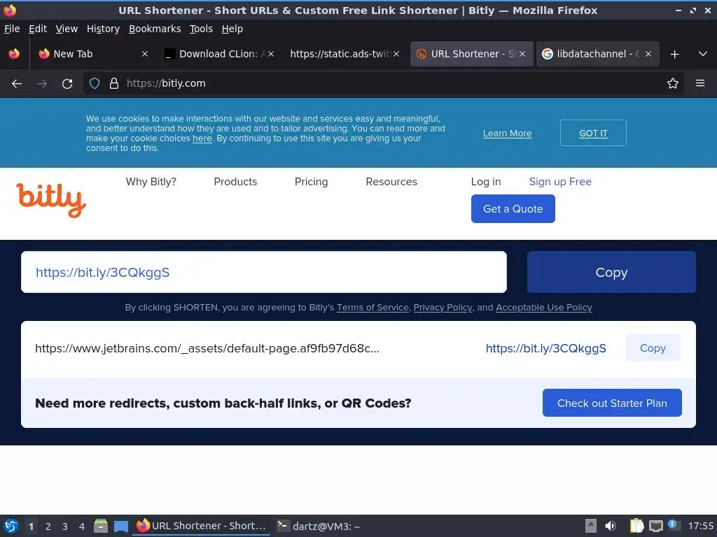Open the History menu
This screenshot has height=537, width=717.
click(103, 29)
